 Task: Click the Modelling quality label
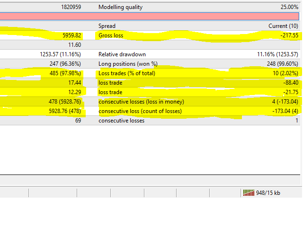121,7
